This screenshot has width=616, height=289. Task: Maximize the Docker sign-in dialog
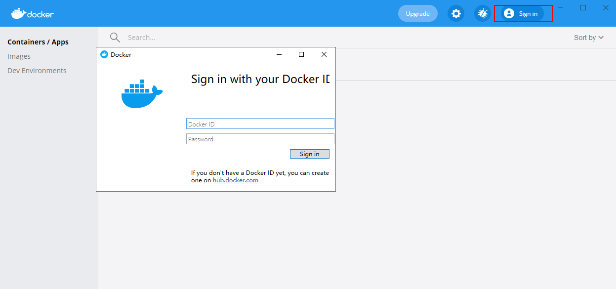(301, 54)
